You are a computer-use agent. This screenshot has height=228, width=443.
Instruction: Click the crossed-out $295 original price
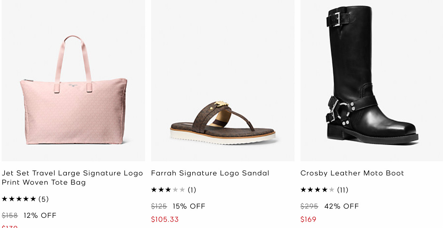pos(309,206)
